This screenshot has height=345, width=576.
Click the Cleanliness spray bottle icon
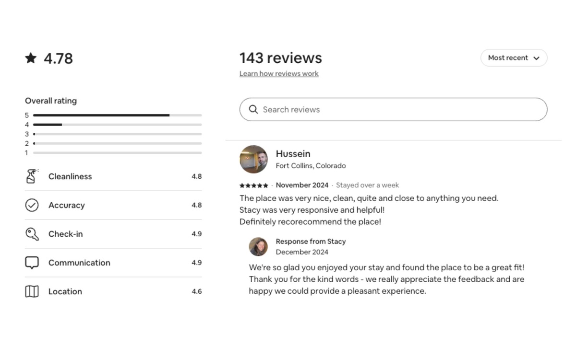click(32, 176)
